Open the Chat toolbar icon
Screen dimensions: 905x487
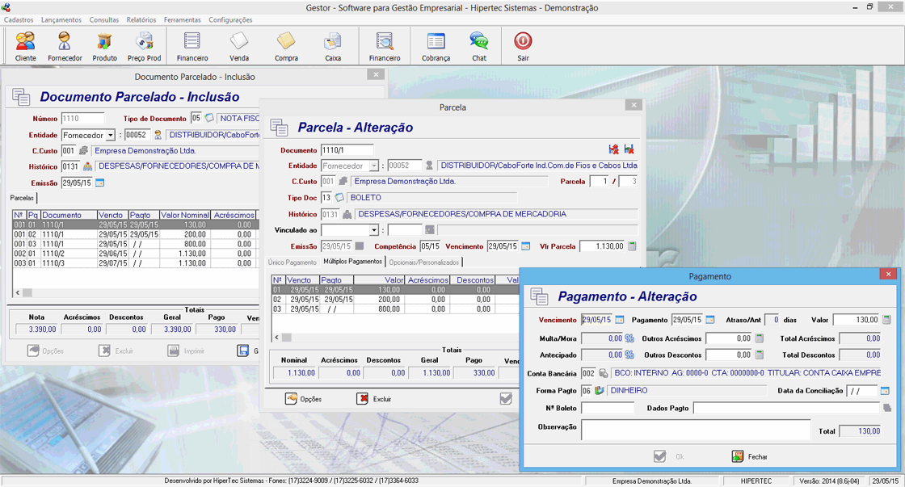(x=479, y=46)
